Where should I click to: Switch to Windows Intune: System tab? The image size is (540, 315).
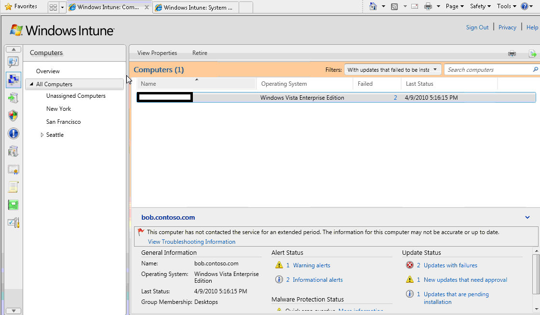pyautogui.click(x=195, y=7)
